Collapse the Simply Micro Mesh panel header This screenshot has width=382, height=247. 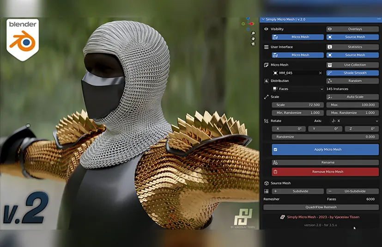click(x=263, y=19)
